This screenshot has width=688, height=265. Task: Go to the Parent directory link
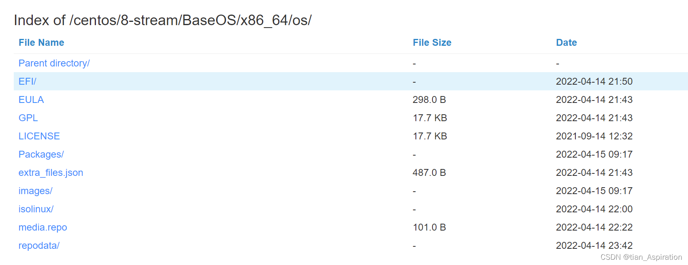54,63
